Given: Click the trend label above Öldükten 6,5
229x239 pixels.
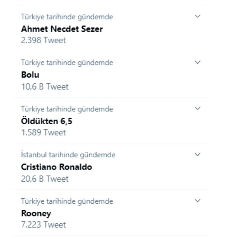Looking at the screenshot, I should 67,109.
